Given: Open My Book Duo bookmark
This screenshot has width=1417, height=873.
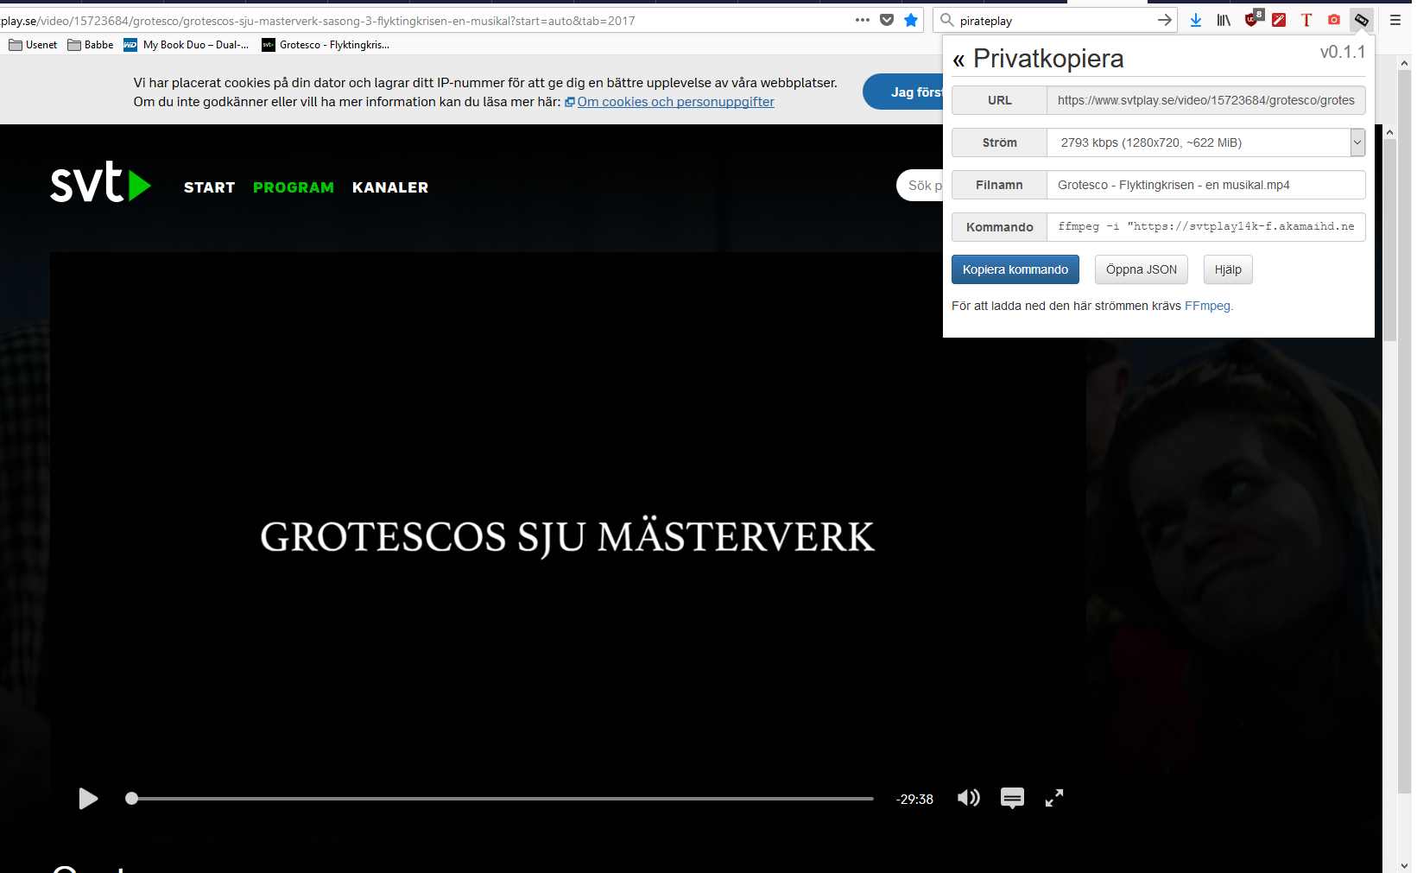Looking at the screenshot, I should [187, 45].
